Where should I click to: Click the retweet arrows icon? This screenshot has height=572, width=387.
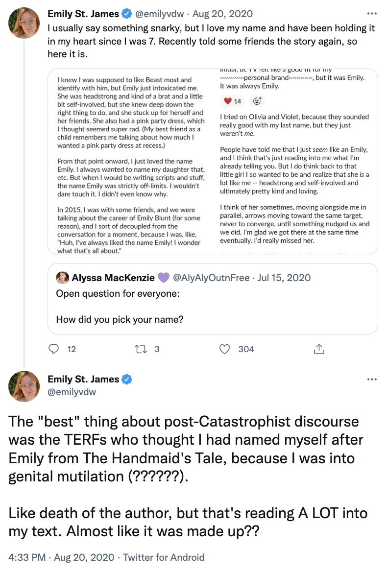pos(140,349)
